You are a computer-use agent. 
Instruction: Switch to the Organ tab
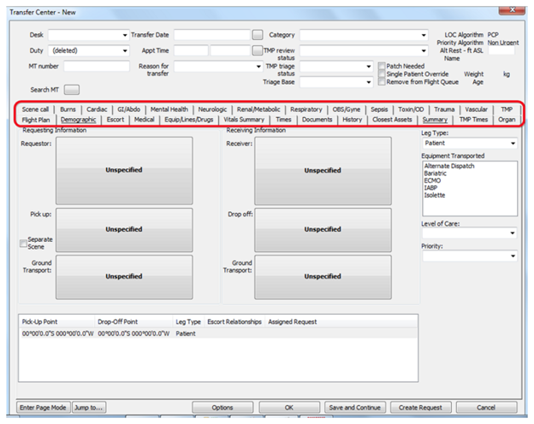pos(507,120)
